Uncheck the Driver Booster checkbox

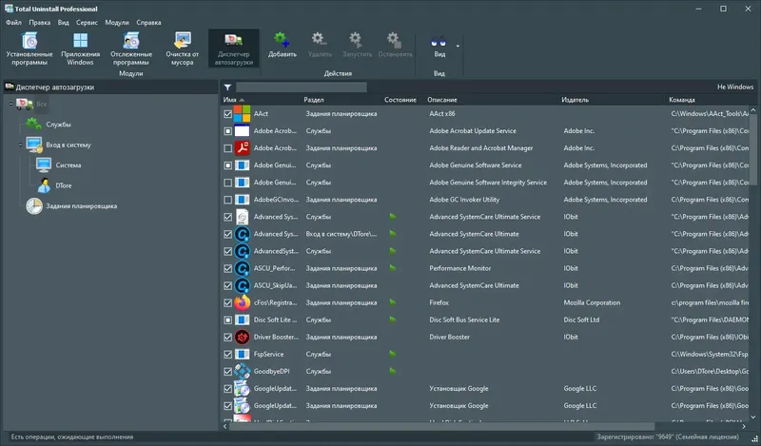[227, 337]
